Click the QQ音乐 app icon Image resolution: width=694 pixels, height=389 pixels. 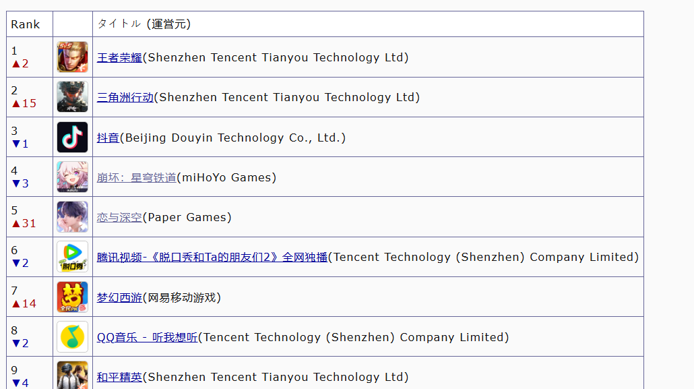point(73,336)
